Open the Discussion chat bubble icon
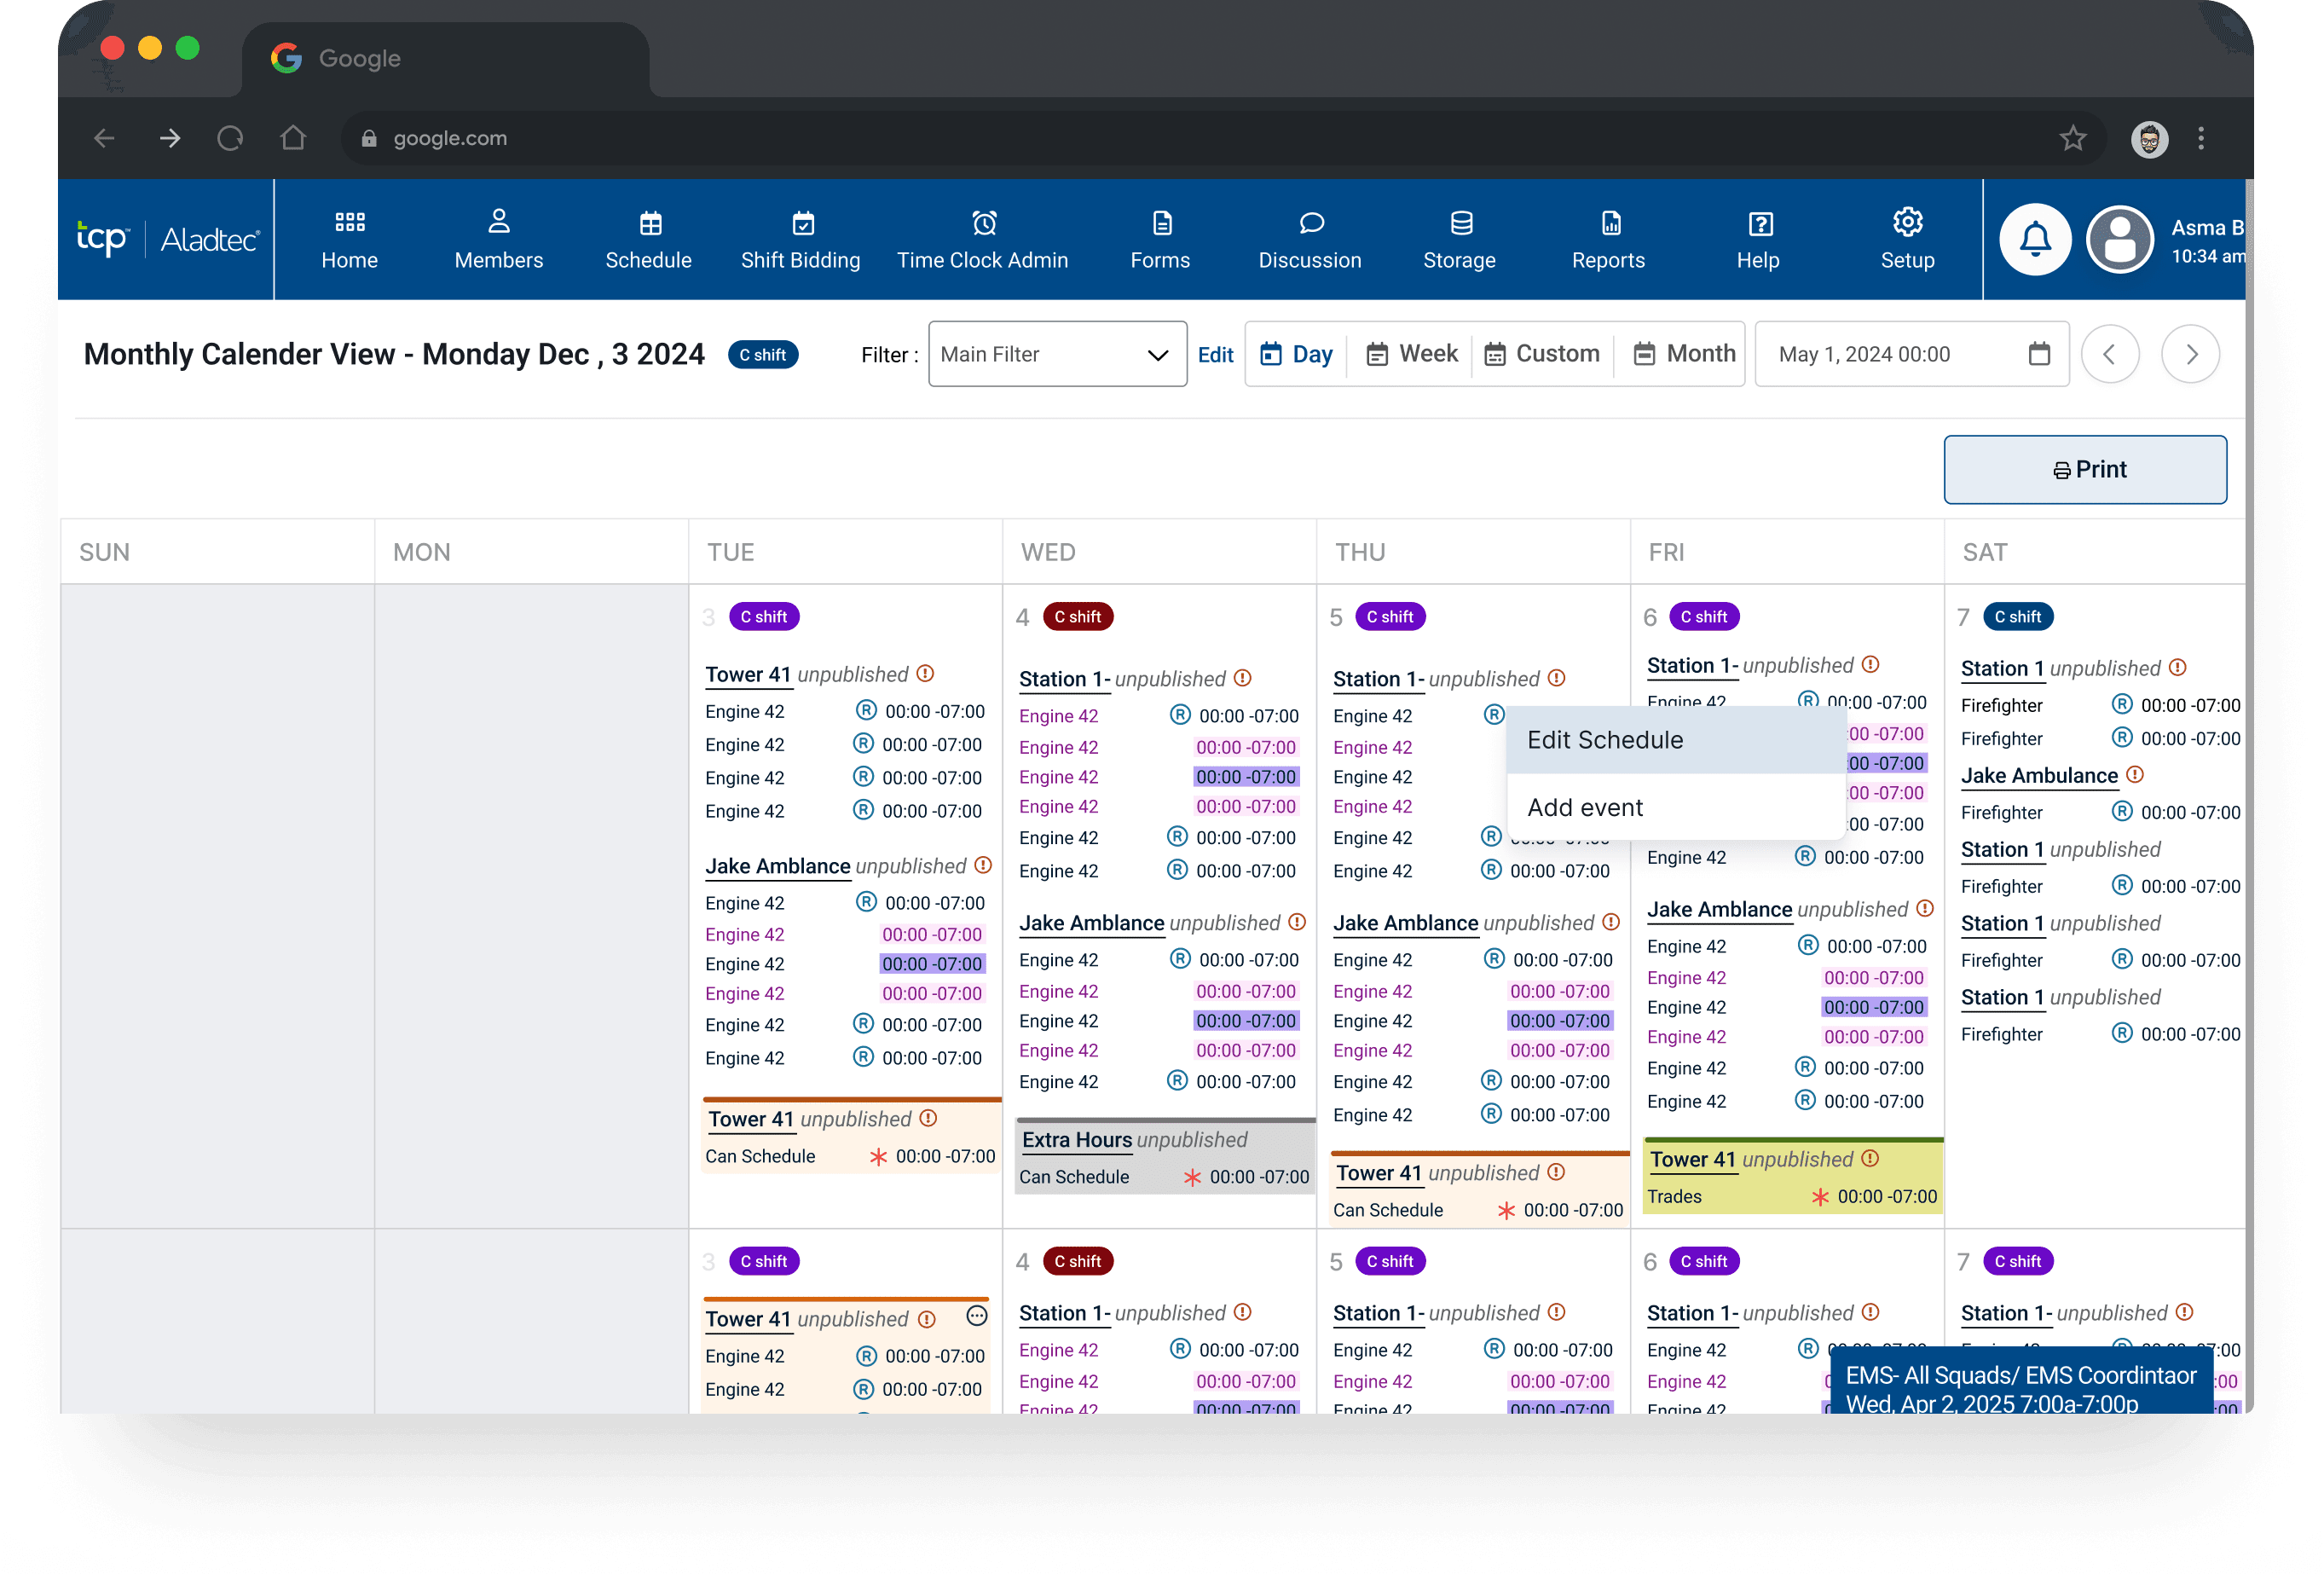The width and height of the screenshot is (2324, 1574). 1310,222
